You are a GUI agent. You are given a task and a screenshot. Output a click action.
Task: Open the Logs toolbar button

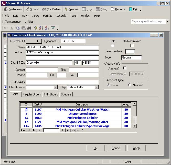[87, 9]
